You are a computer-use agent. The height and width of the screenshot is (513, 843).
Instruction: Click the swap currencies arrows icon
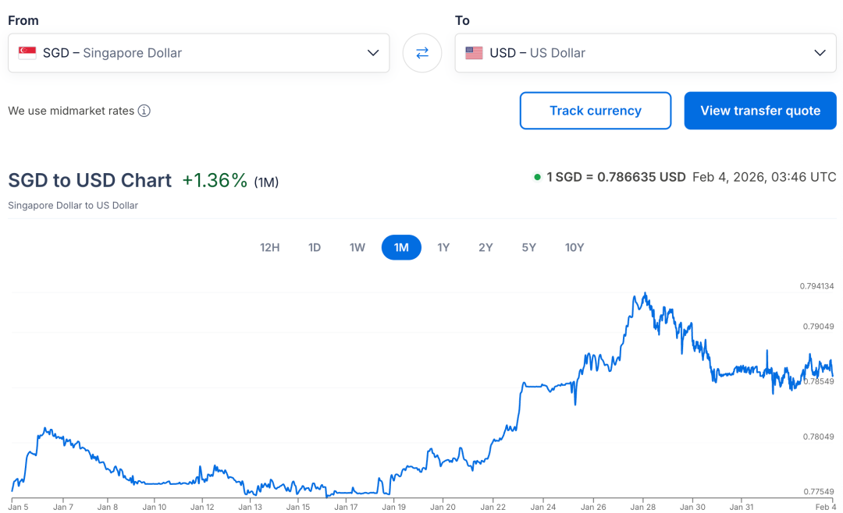point(421,53)
